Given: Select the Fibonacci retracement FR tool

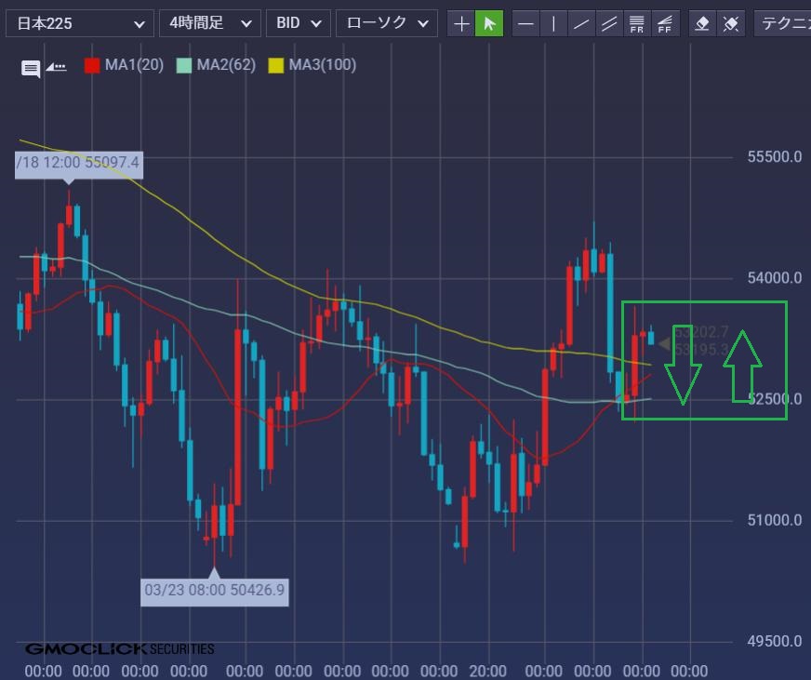Looking at the screenshot, I should (x=637, y=23).
